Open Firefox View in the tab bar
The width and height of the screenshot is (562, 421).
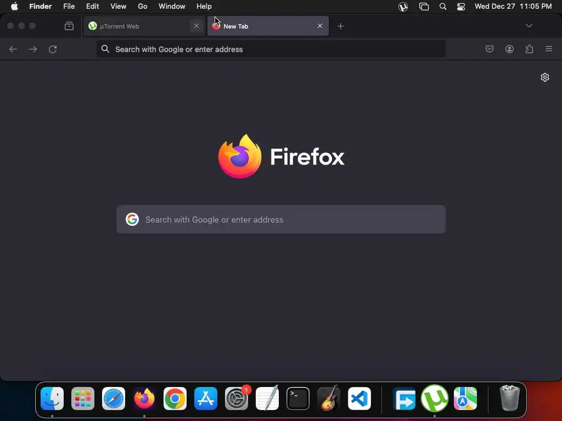[x=69, y=26]
